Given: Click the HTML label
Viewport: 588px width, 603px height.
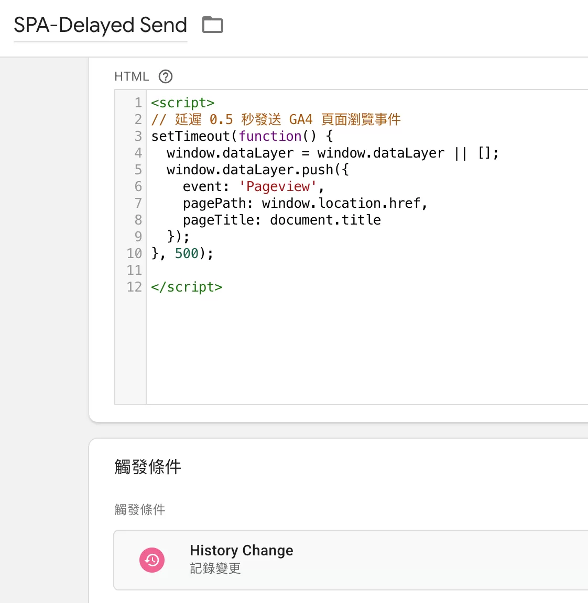Looking at the screenshot, I should (x=132, y=76).
